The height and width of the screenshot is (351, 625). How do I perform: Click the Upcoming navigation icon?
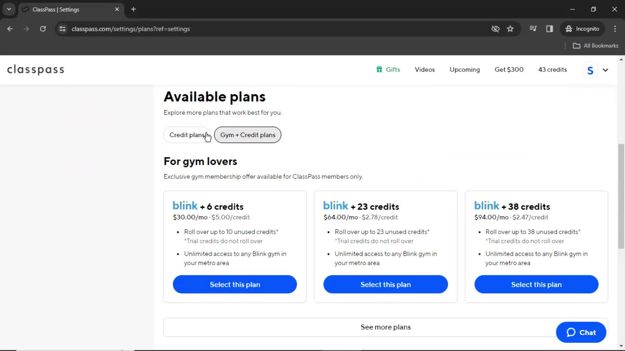465,70
